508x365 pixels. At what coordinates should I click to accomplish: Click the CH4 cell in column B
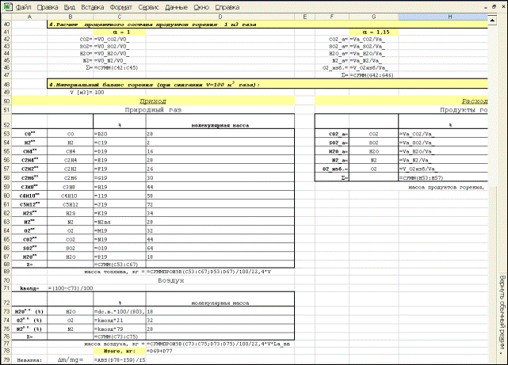[x=71, y=151]
